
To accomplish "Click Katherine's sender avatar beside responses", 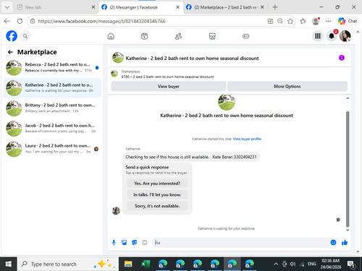I will tap(116, 210).
